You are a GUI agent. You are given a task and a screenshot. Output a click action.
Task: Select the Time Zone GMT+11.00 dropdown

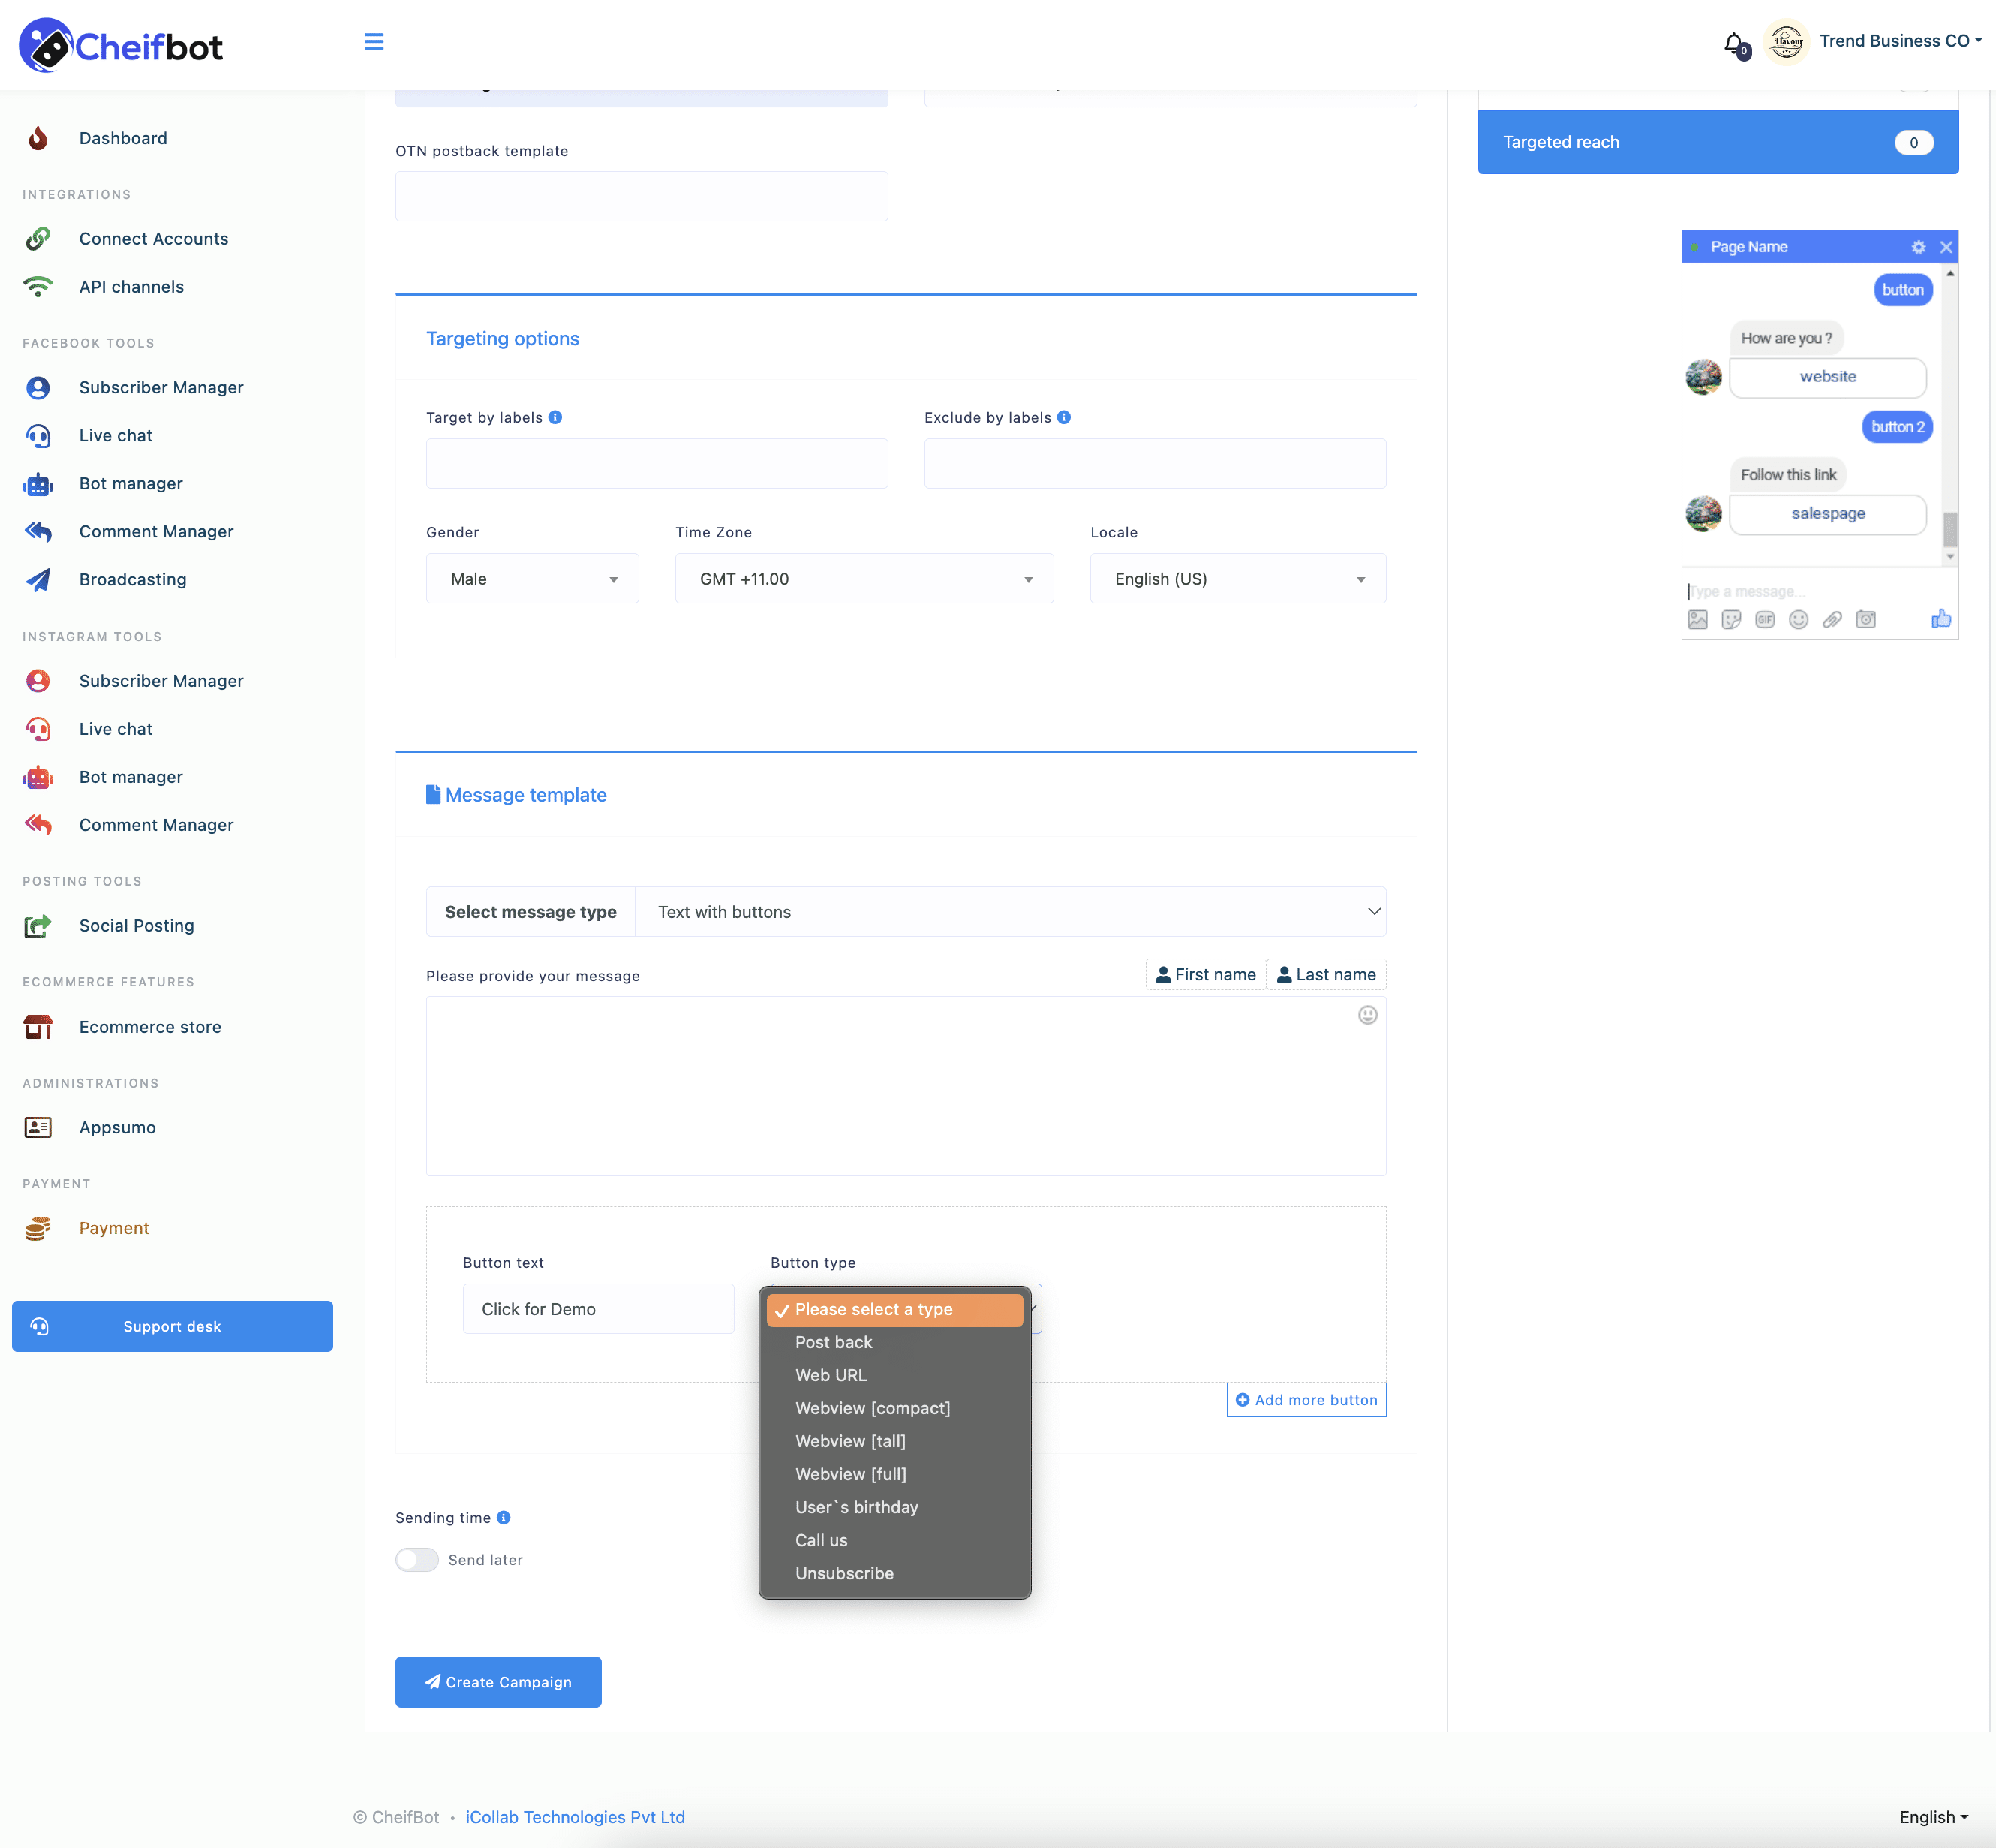click(861, 576)
